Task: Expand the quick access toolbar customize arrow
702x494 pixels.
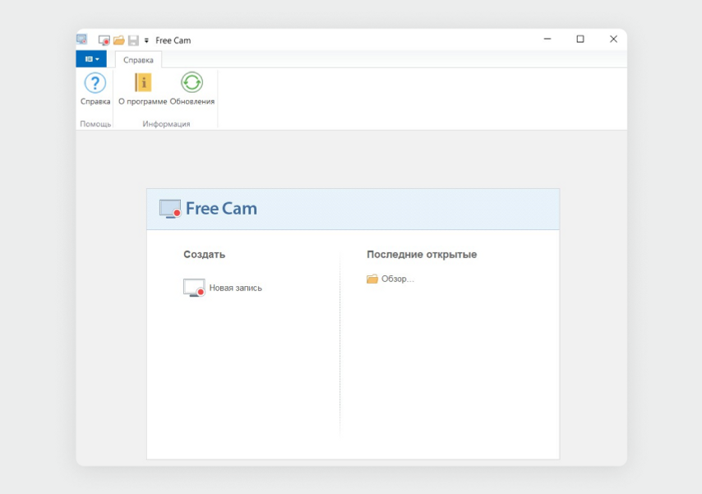Action: tap(146, 40)
